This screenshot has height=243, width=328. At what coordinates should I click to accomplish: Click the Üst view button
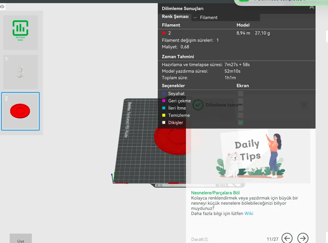coord(21,240)
